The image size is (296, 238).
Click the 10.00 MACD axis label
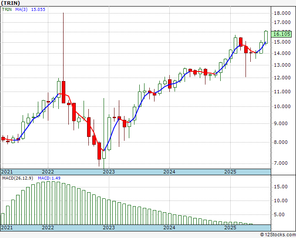tap(280, 201)
